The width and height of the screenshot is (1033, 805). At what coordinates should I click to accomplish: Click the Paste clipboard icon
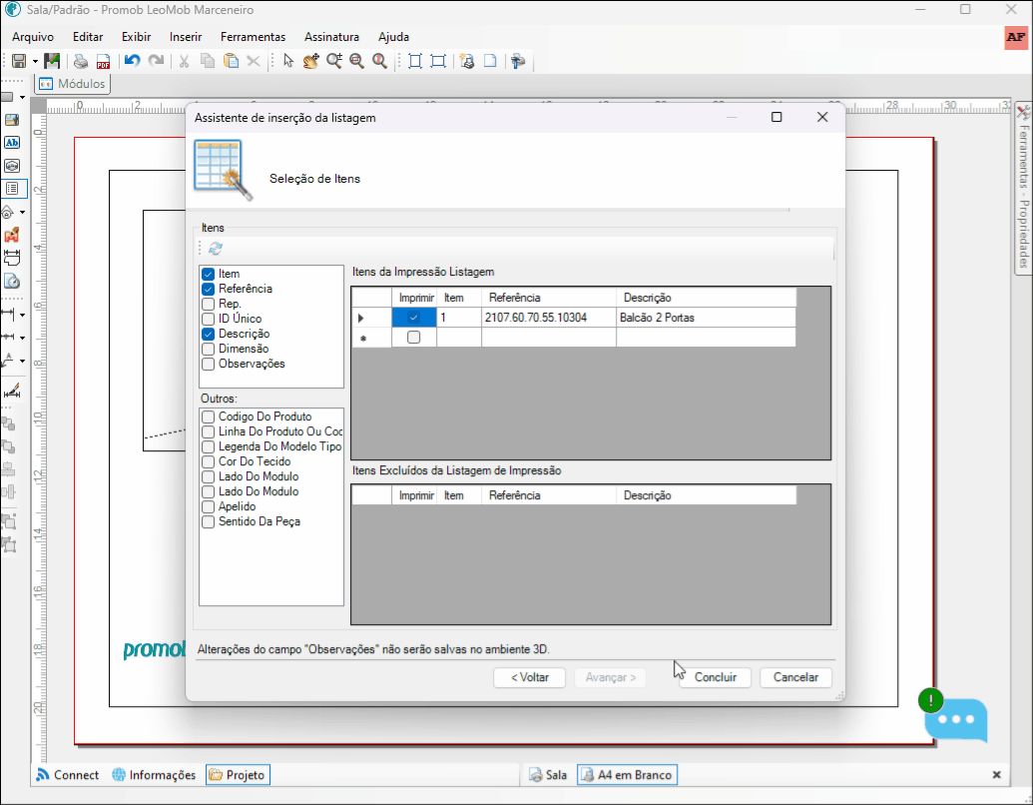coord(231,61)
